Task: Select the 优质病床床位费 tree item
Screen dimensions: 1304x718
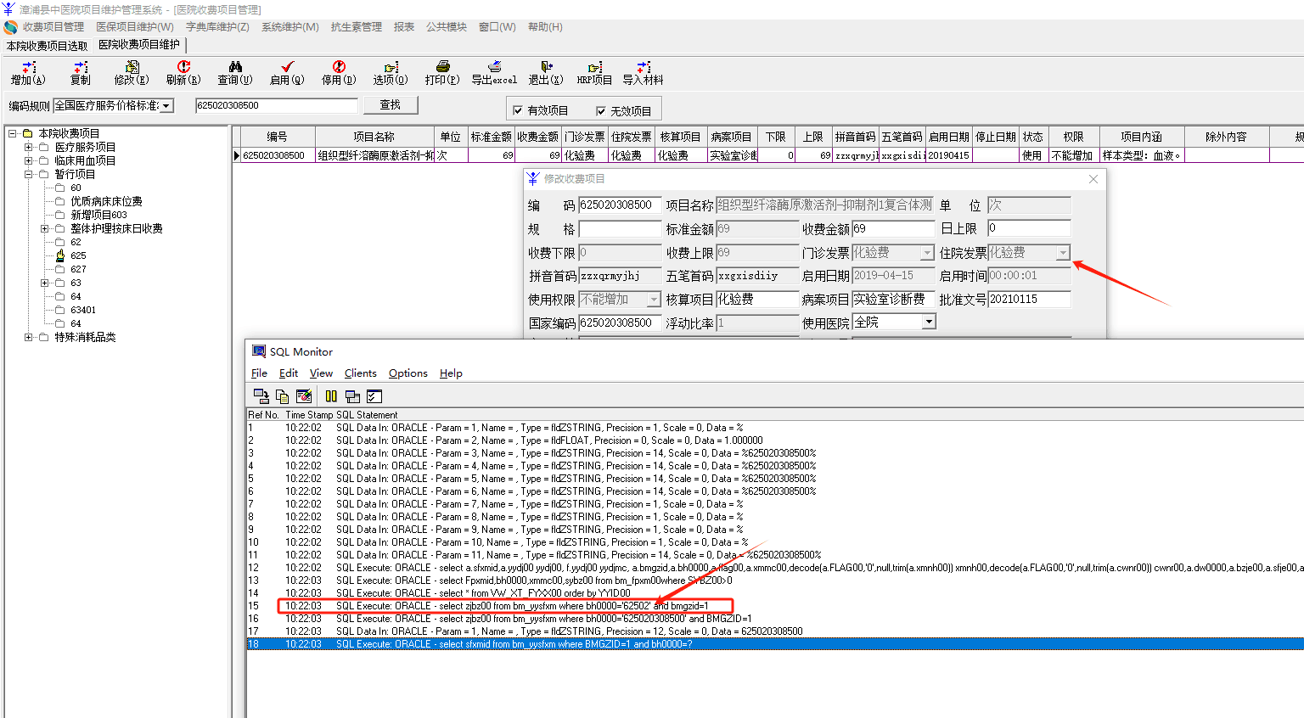Action: click(106, 201)
